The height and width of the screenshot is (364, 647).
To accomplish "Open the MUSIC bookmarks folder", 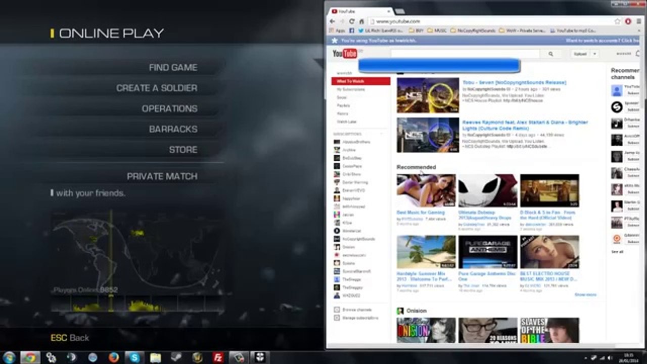I will 437,31.
